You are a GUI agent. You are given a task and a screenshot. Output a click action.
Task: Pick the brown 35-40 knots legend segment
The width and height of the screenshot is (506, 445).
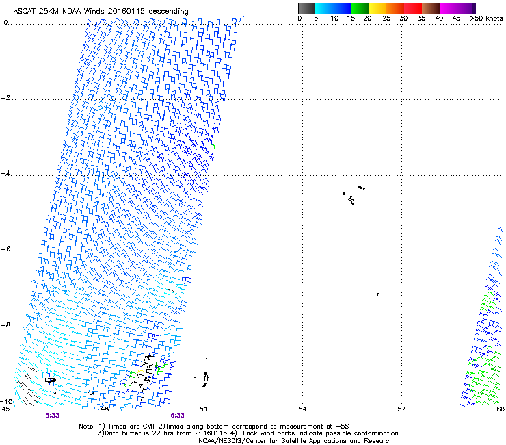tap(431, 8)
